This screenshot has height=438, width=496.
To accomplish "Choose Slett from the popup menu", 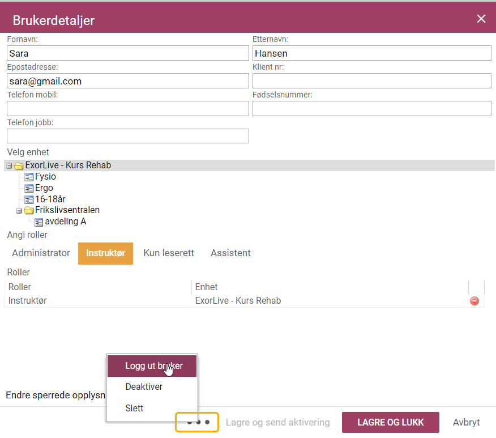I will pos(152,408).
